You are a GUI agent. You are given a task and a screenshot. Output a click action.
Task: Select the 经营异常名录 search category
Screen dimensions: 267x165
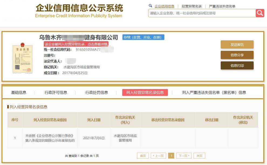click(x=191, y=6)
